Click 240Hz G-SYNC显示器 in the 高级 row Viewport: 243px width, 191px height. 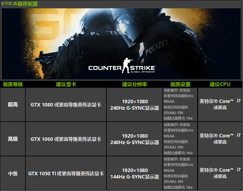pyautogui.click(x=135, y=142)
